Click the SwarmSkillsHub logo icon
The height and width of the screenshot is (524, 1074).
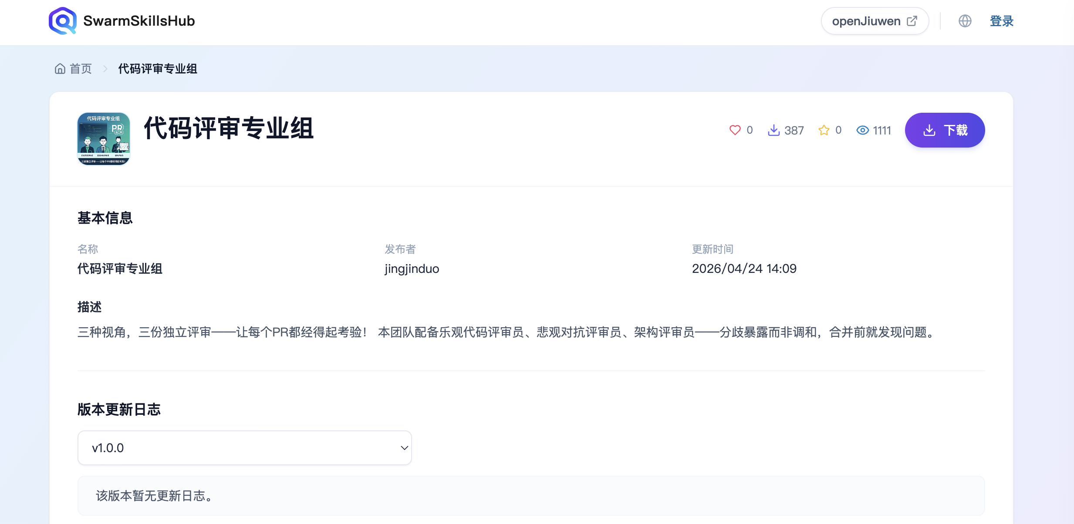[63, 21]
